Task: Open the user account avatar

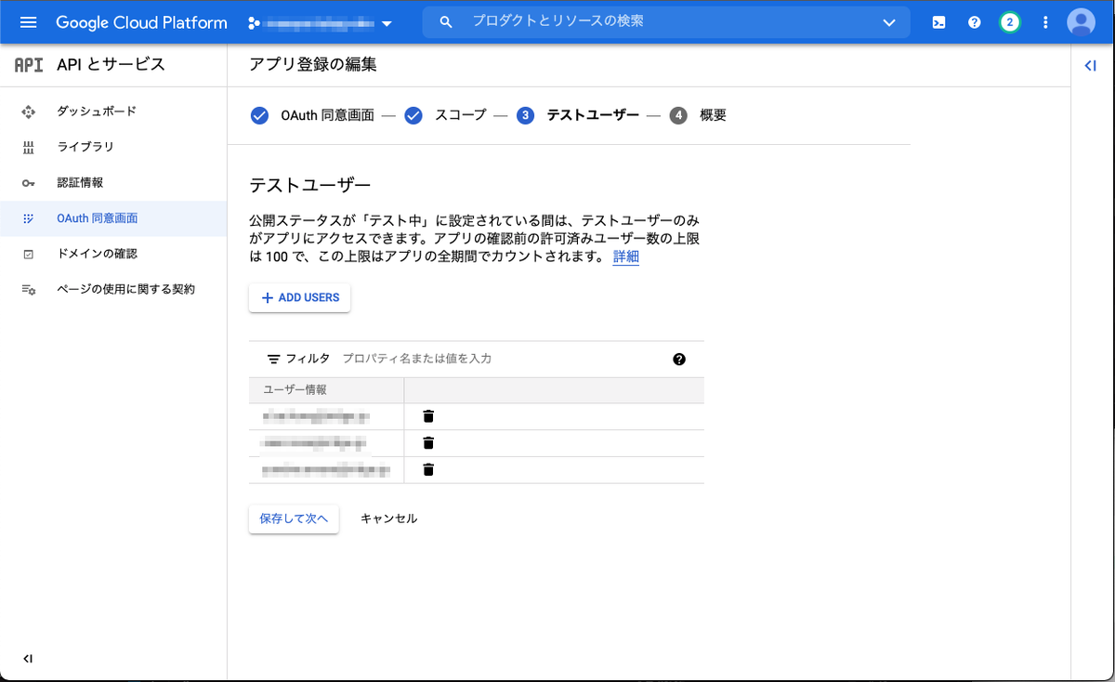Action: tap(1081, 22)
